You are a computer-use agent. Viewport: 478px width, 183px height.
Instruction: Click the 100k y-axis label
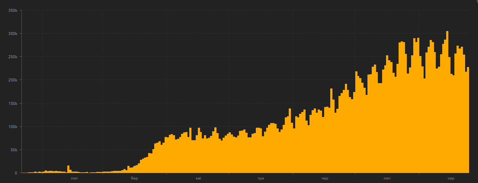tap(13, 127)
